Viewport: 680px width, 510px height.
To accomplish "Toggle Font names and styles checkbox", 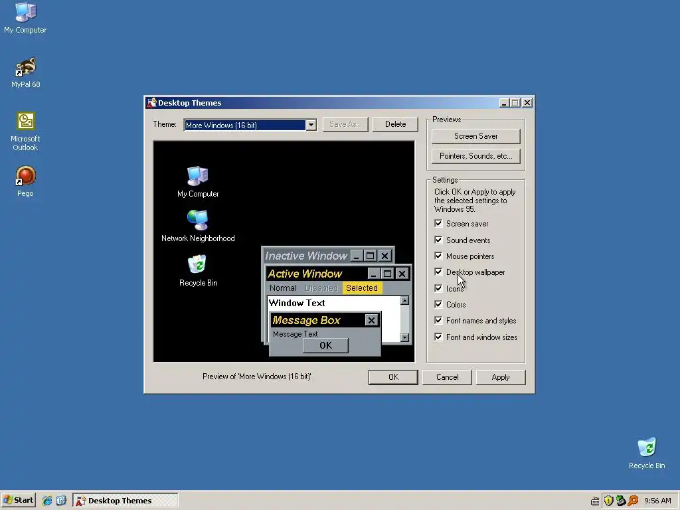I will pyautogui.click(x=438, y=321).
